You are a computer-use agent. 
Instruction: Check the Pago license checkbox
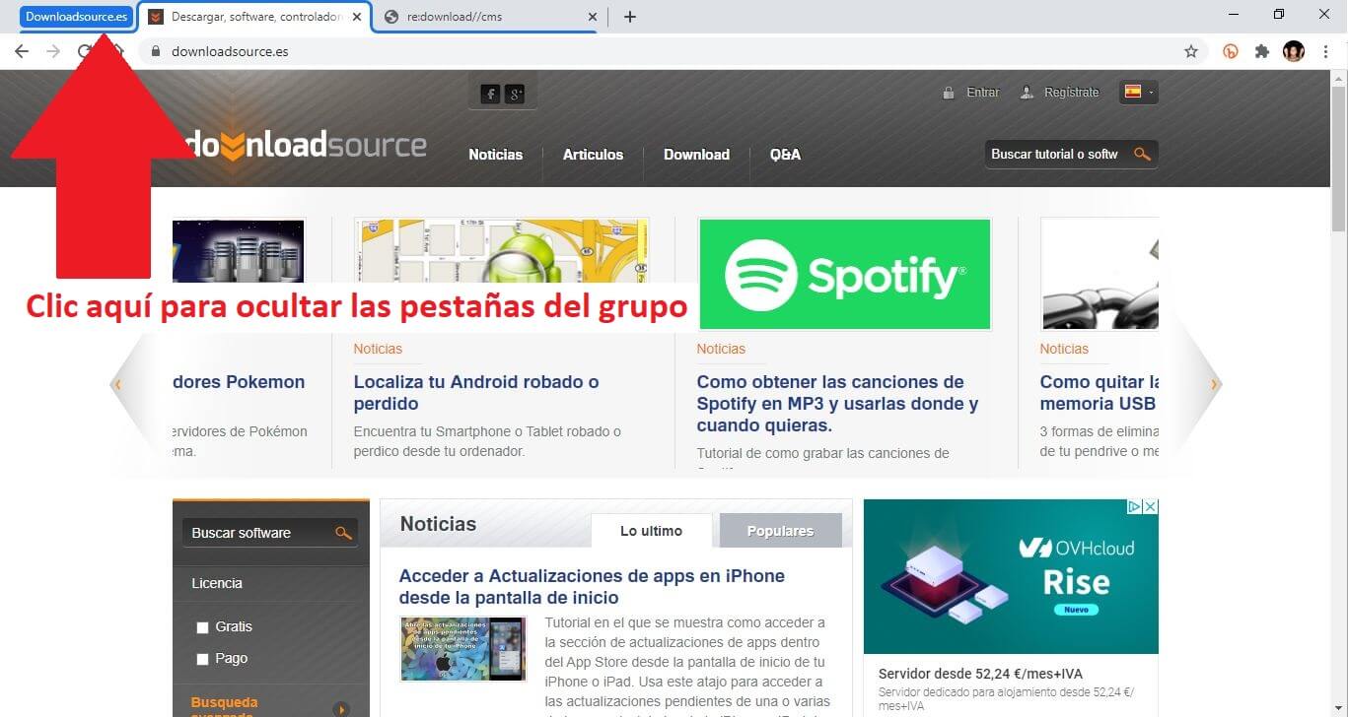tap(203, 659)
